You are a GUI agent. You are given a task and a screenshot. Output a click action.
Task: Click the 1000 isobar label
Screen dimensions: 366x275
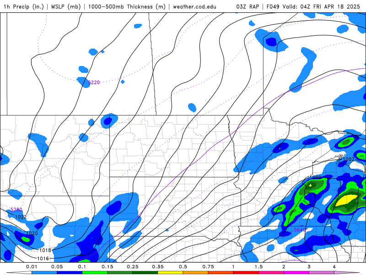[315, 177]
